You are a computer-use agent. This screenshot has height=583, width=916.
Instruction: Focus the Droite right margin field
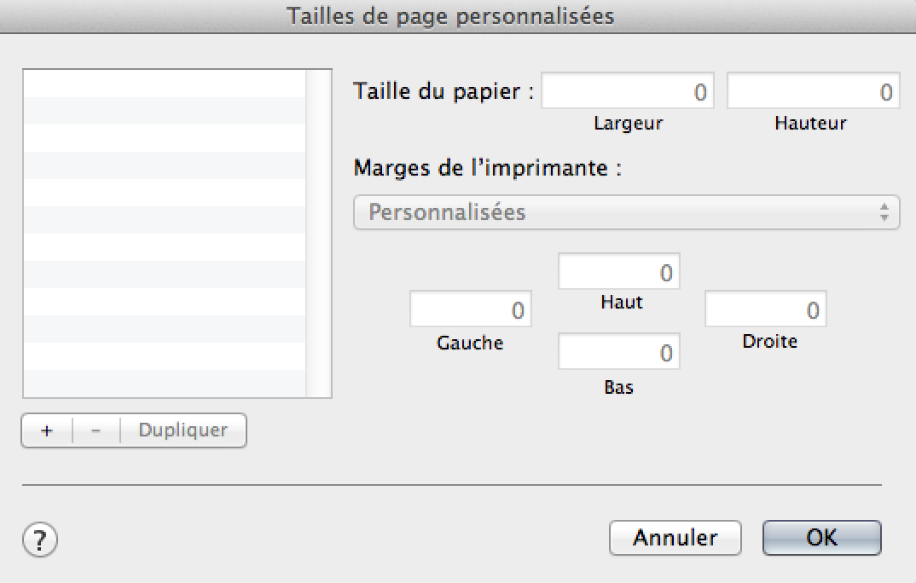coord(765,310)
